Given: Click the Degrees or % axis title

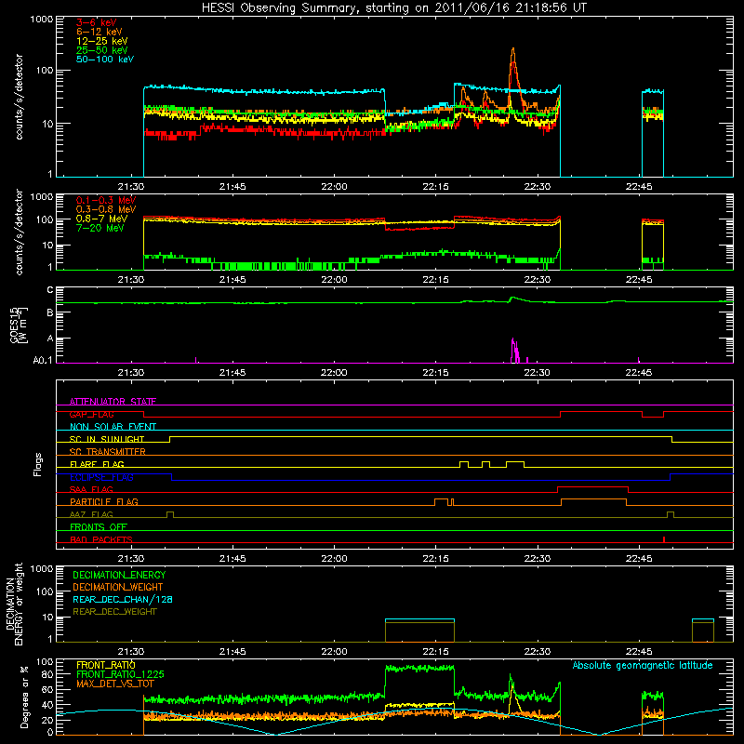Looking at the screenshot, I should (x=24, y=697).
